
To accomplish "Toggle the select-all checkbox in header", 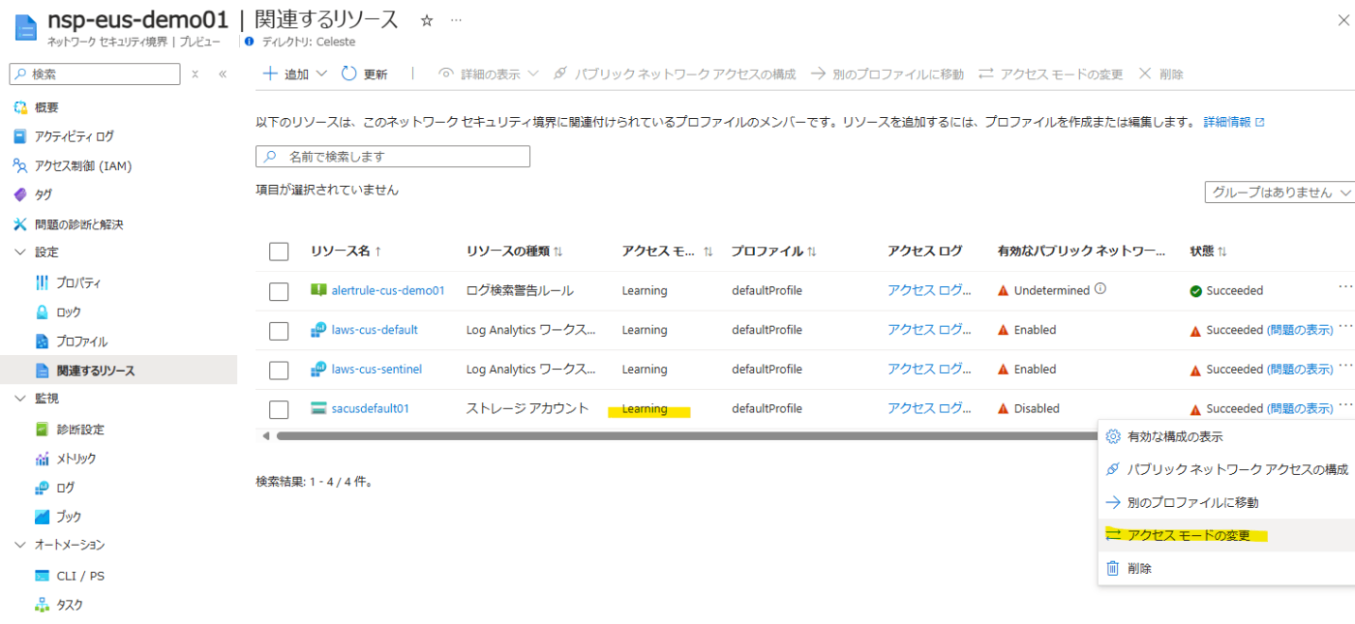I will (x=279, y=252).
